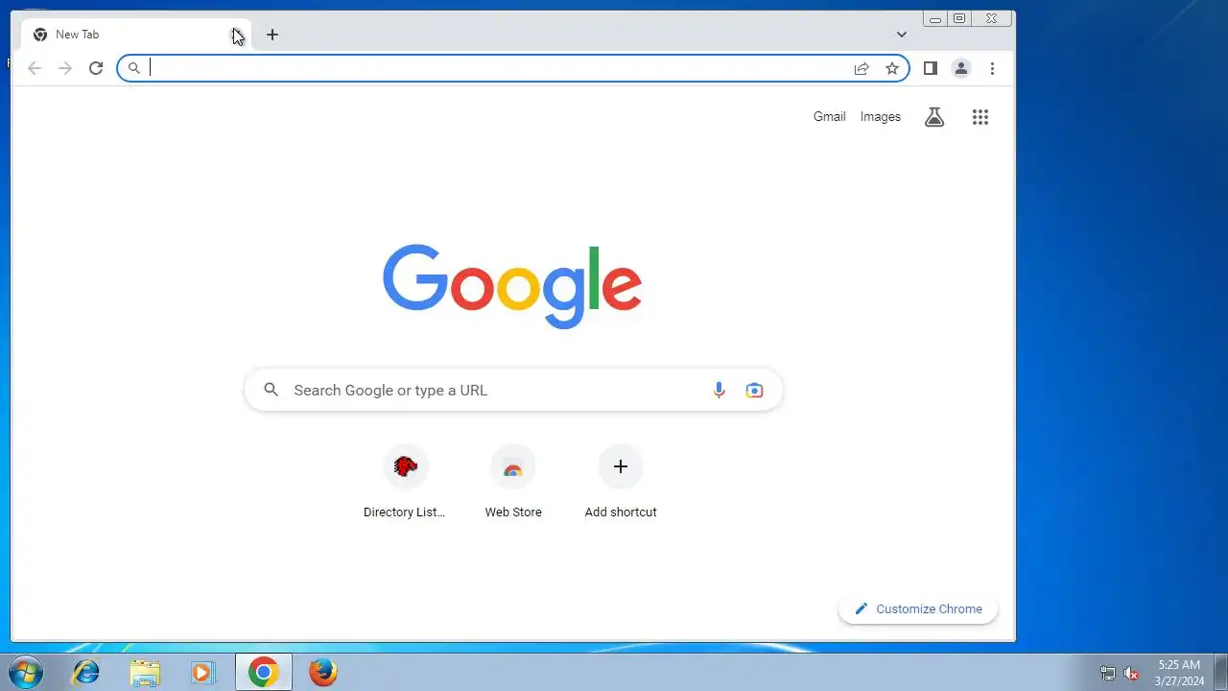Open the Images link

click(881, 117)
